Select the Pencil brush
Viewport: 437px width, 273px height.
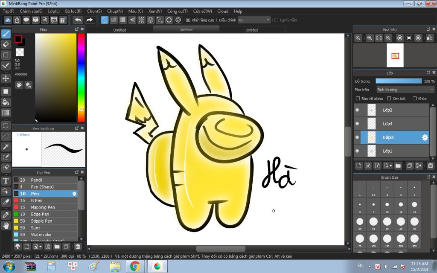(x=45, y=180)
